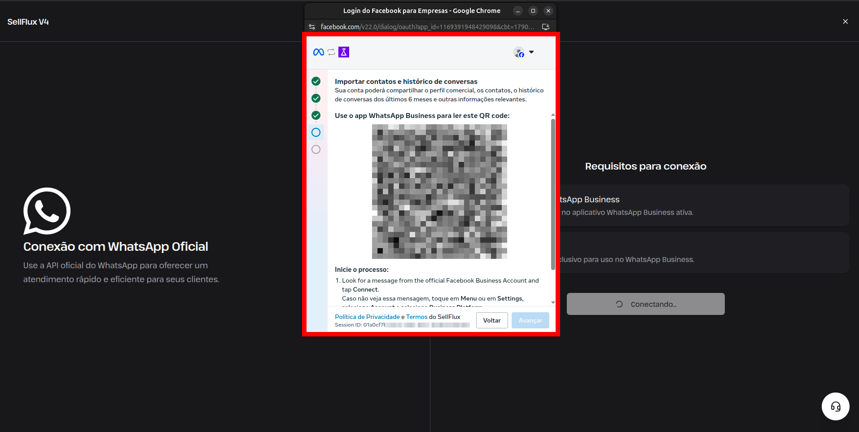Click the Meta logo icon
Screen dimensions: 859x432
(319, 52)
